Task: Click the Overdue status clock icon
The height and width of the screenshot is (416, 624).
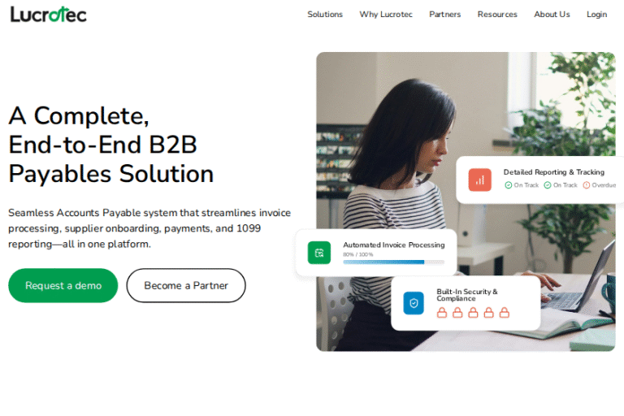Action: point(586,185)
